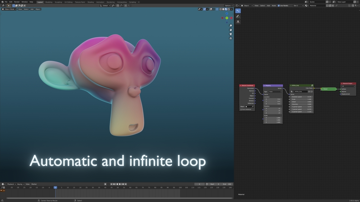Switch to the Shading workspace tab
360x202 pixels.
click(x=91, y=2)
